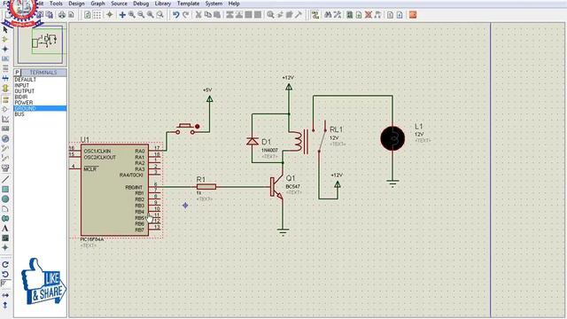567x319 pixels.
Task: Click the Y-Mirror vertical flip icon
Action: pos(5,306)
